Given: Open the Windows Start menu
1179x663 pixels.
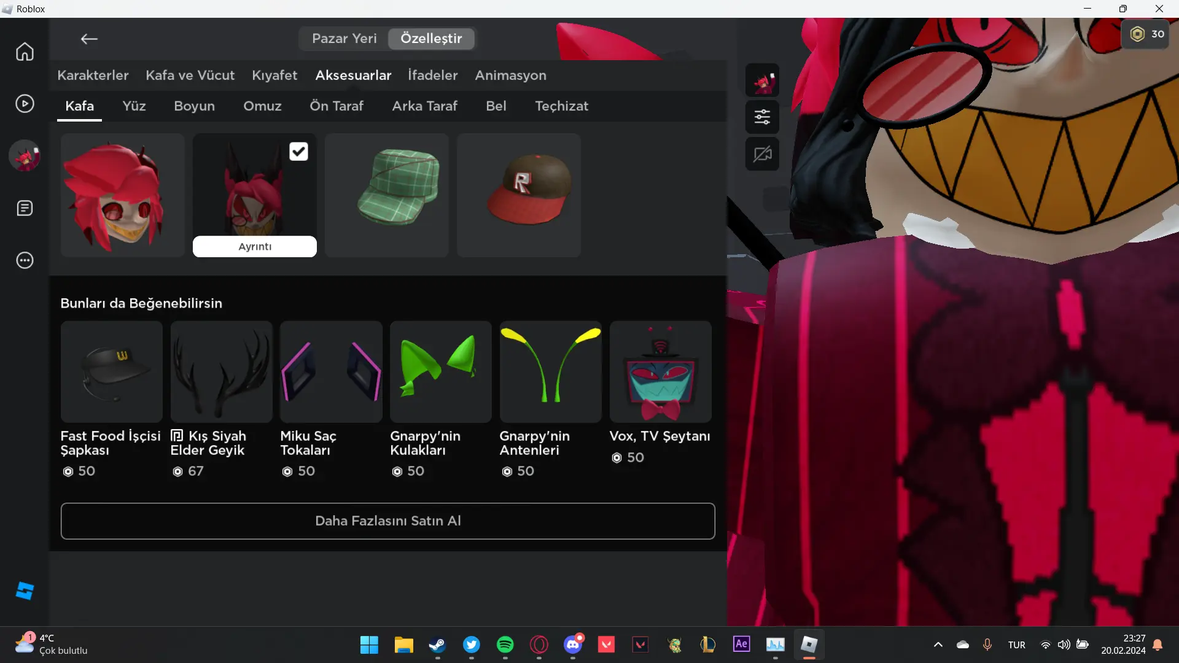Looking at the screenshot, I should pyautogui.click(x=369, y=645).
